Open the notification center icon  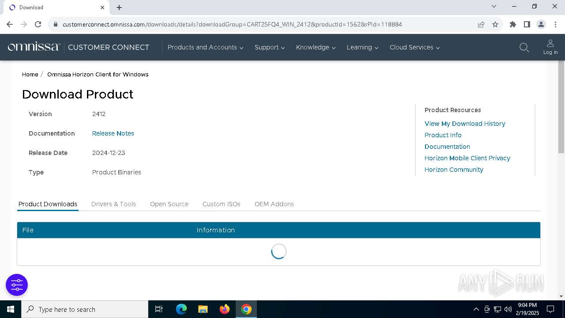coord(550,309)
